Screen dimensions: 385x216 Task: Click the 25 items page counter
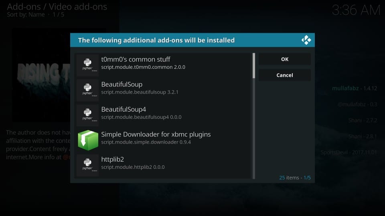point(295,178)
